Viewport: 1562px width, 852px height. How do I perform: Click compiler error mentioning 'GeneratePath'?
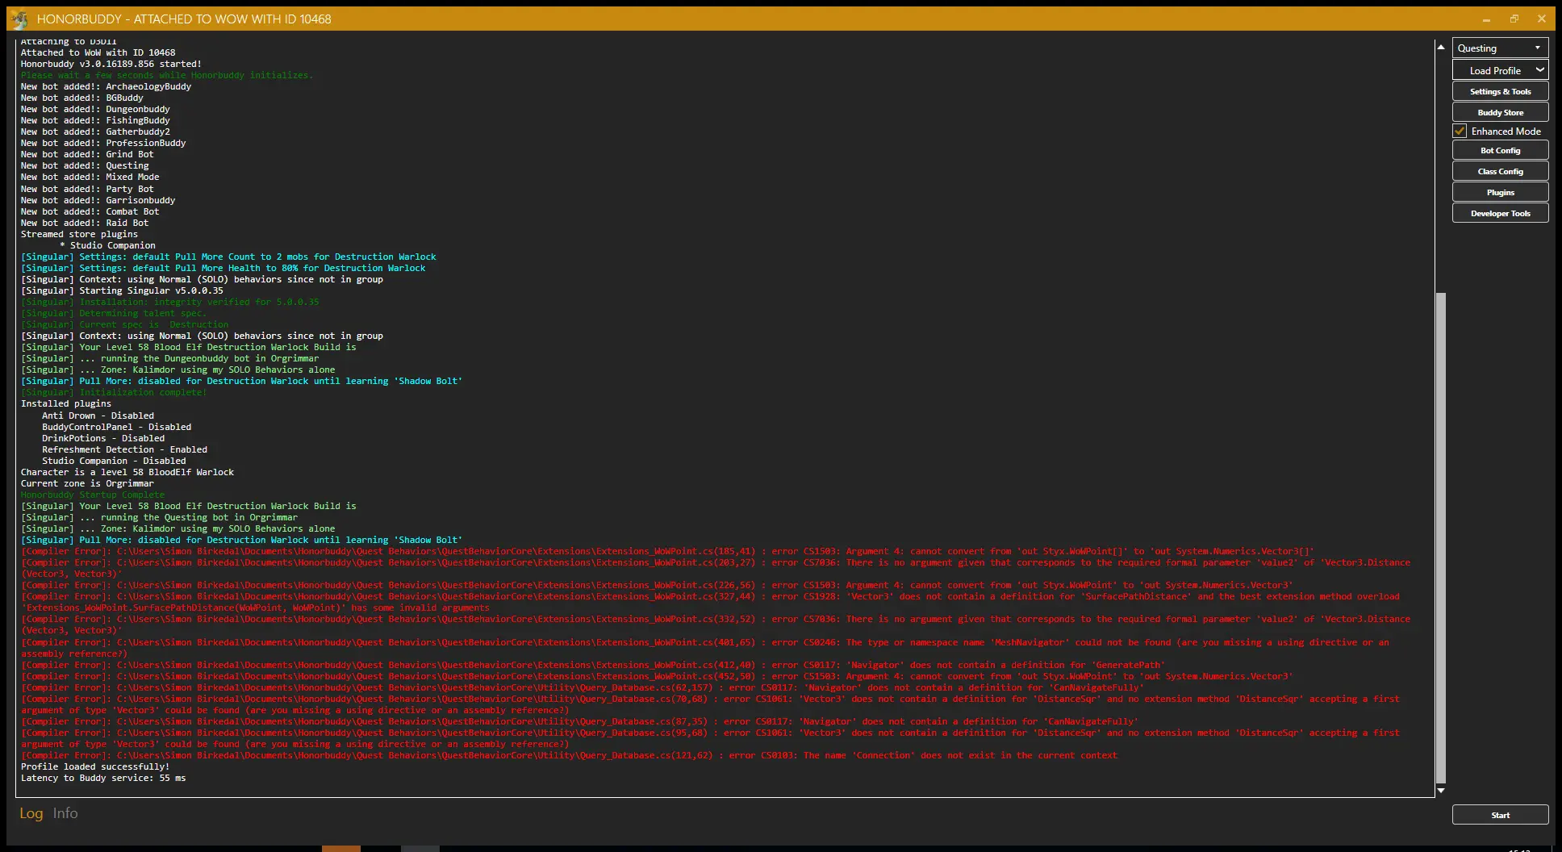(x=593, y=665)
